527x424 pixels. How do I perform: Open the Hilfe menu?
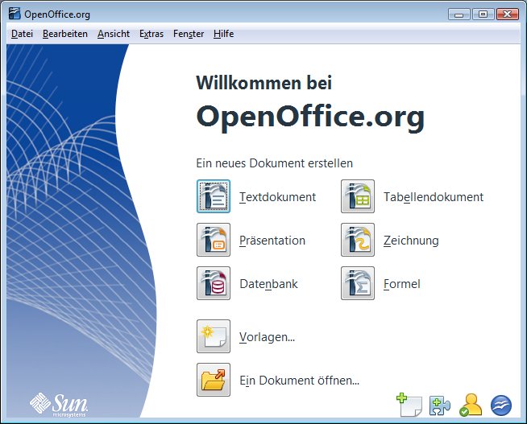(x=223, y=34)
